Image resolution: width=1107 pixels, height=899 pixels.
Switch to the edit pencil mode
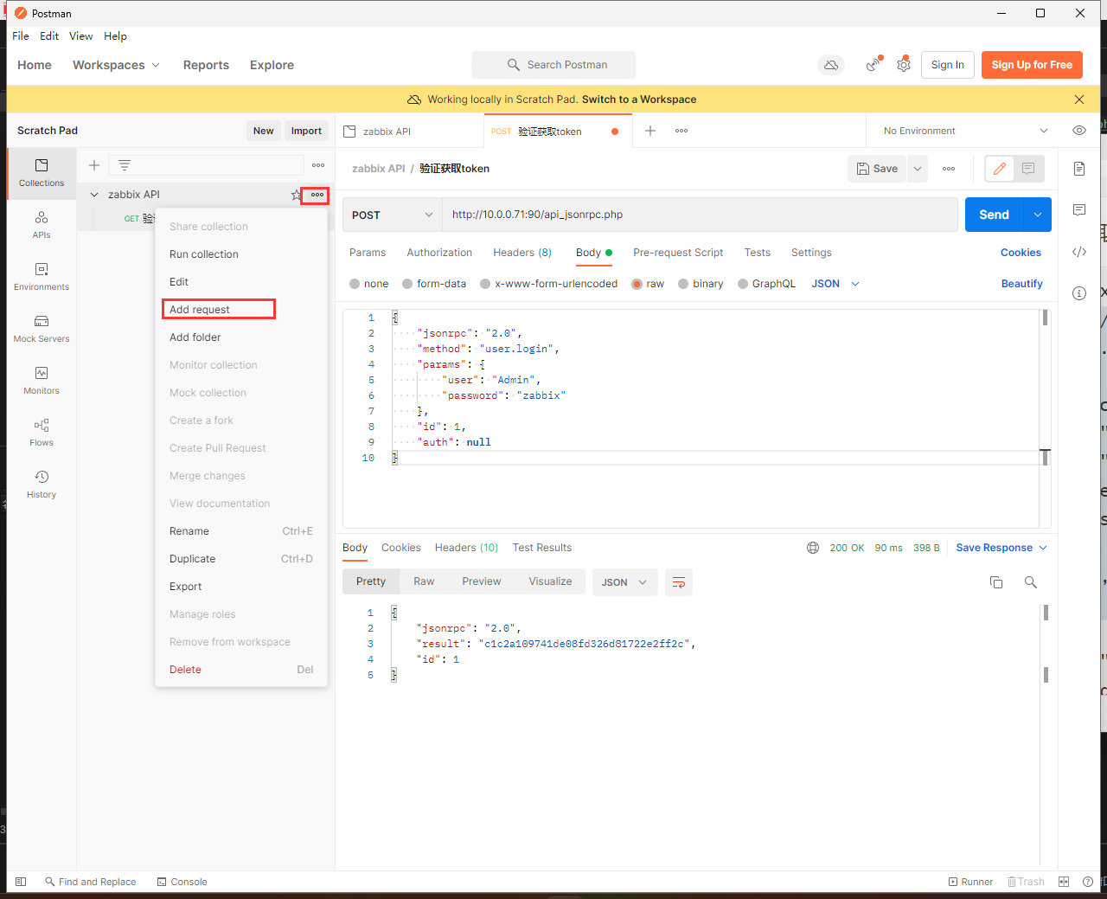[1000, 169]
